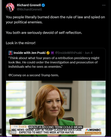
Task: Open the @InsideWithPsaki handle
Action: tap(69, 53)
